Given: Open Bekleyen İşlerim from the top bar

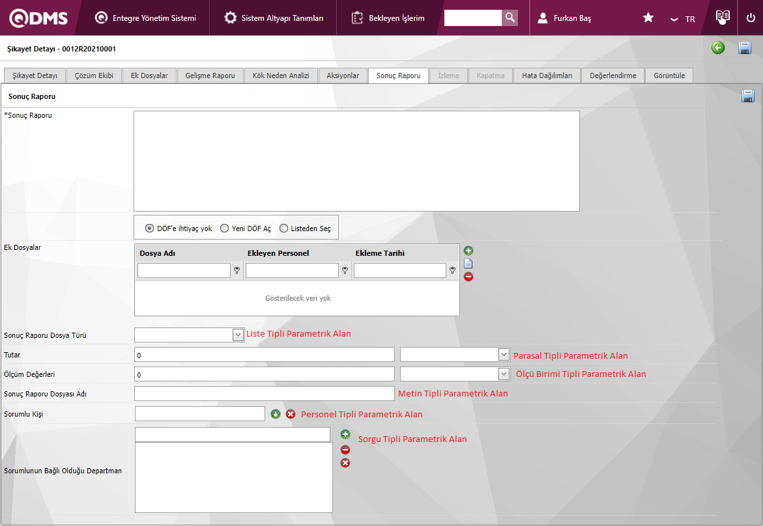Looking at the screenshot, I should click(x=388, y=18).
